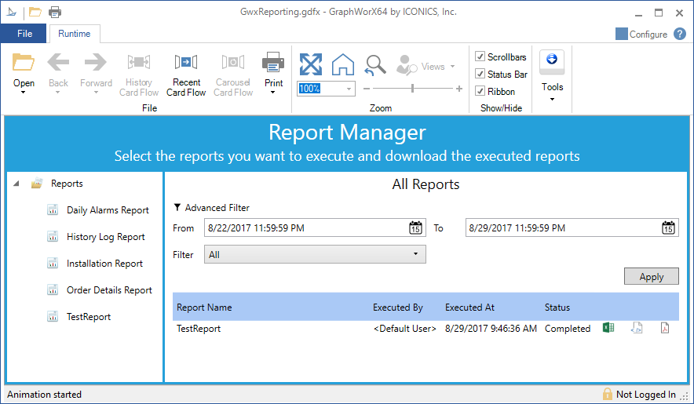
Task: Click the Print icon in ribbon
Action: 273,63
